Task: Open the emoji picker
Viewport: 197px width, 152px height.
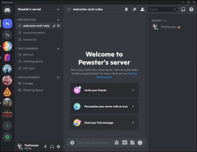Action: pos(140,143)
